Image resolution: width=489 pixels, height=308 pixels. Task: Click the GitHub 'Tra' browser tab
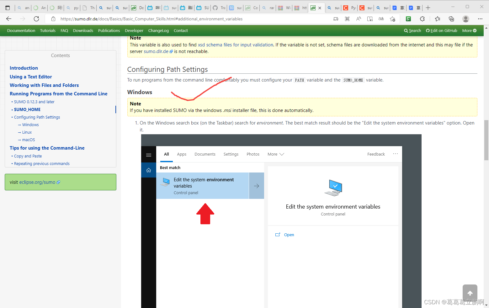pyautogui.click(x=219, y=8)
